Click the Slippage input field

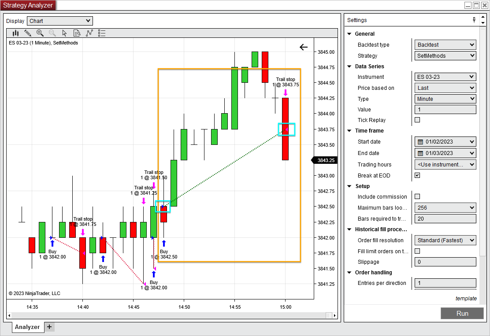[445, 262]
